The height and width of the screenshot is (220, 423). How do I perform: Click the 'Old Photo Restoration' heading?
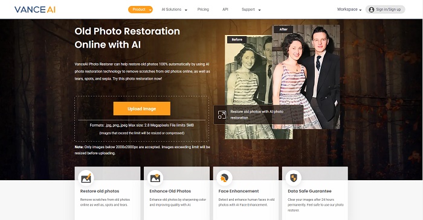coord(127,38)
